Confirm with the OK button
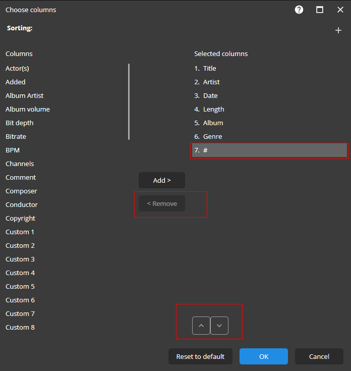Screen dimensions: 351x371 pyautogui.click(x=264, y=356)
